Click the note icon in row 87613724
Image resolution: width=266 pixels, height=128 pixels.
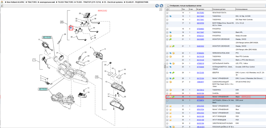(170, 109)
